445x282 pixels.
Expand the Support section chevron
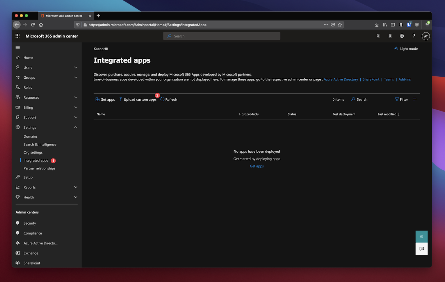[76, 117]
